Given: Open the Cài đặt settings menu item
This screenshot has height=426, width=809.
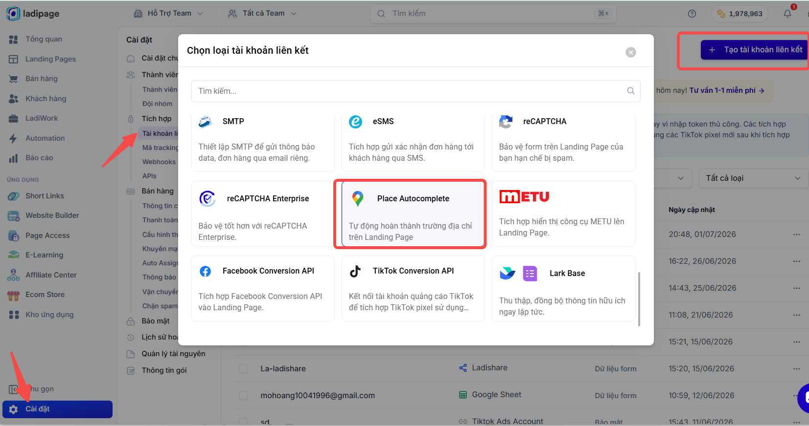Looking at the screenshot, I should tap(58, 409).
